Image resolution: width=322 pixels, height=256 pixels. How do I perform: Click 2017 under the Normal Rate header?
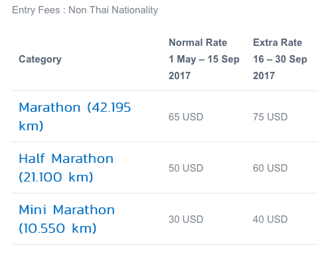pos(179,76)
